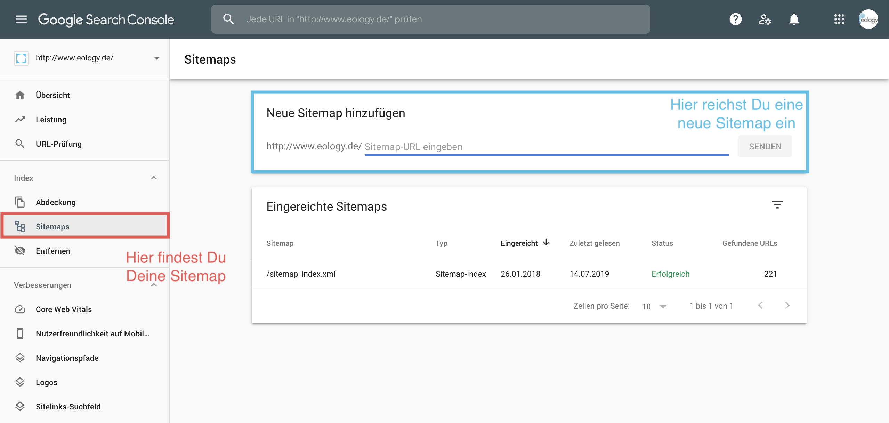Collapse the Verbesserungen section
The height and width of the screenshot is (423, 889).
(x=154, y=285)
